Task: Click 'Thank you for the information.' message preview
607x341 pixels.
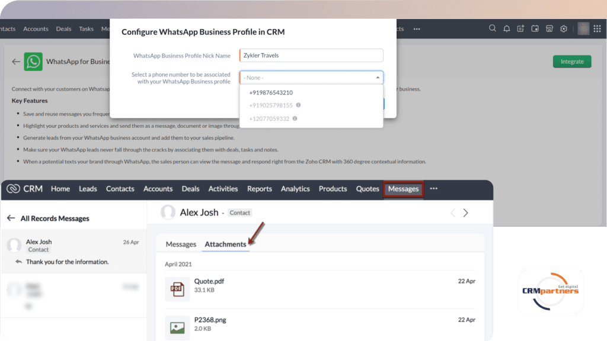Action: click(68, 262)
